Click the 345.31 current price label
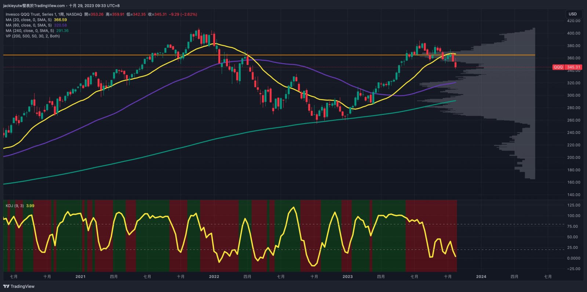The height and width of the screenshot is (292, 587). pyautogui.click(x=573, y=67)
